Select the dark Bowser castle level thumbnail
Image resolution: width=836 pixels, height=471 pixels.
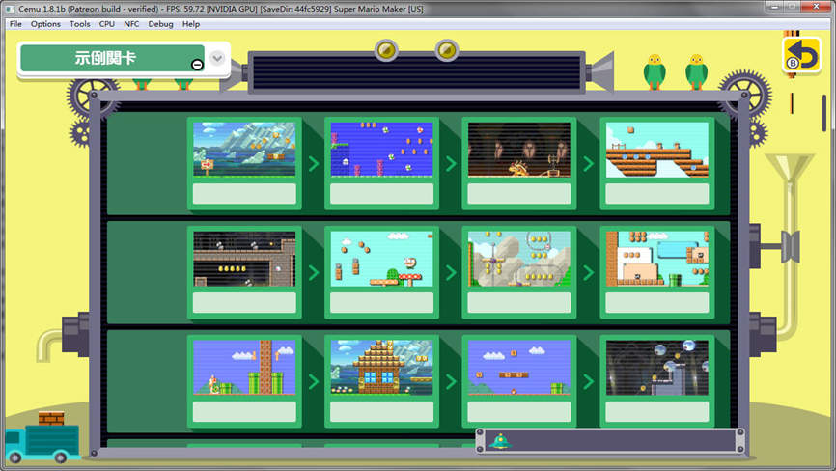click(519, 150)
